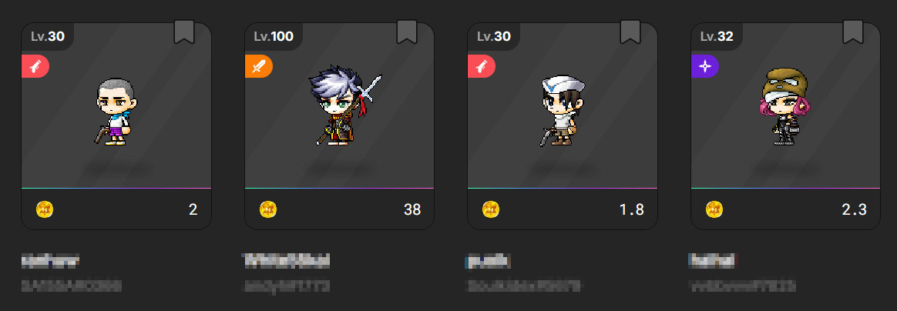The height and width of the screenshot is (311, 897).
Task: Click the orange sword class icon
Action: [x=259, y=66]
